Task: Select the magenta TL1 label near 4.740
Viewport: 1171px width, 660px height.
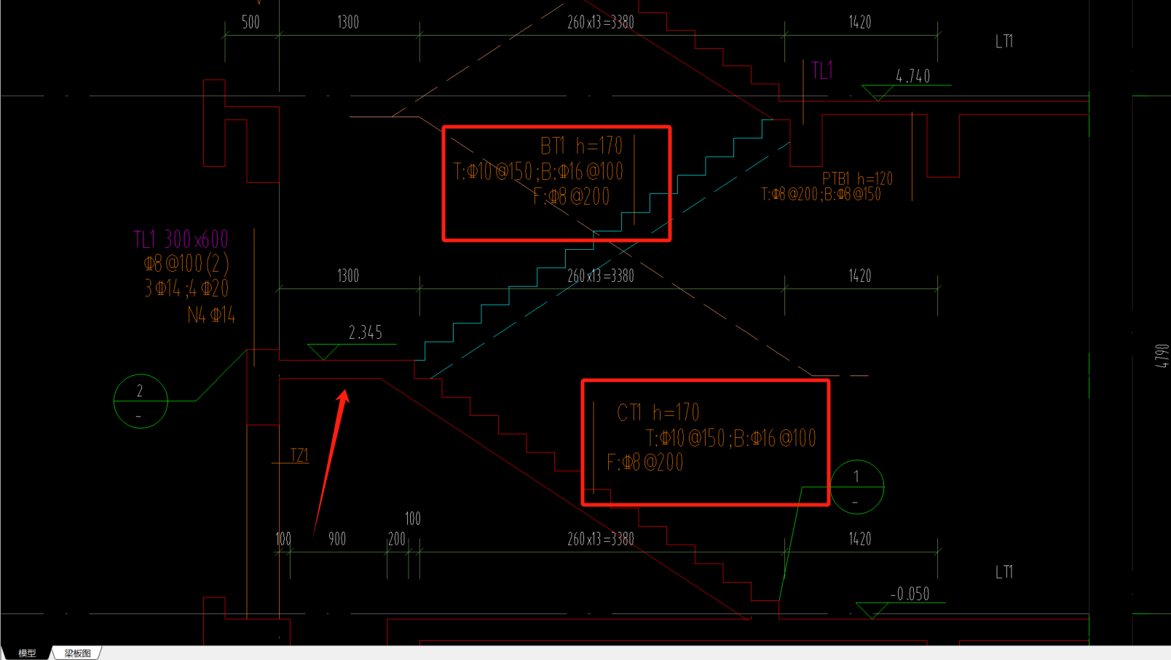Action: tap(822, 71)
